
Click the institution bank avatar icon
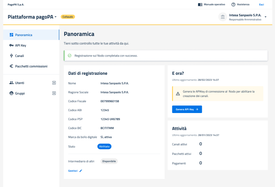pyautogui.click(x=223, y=17)
